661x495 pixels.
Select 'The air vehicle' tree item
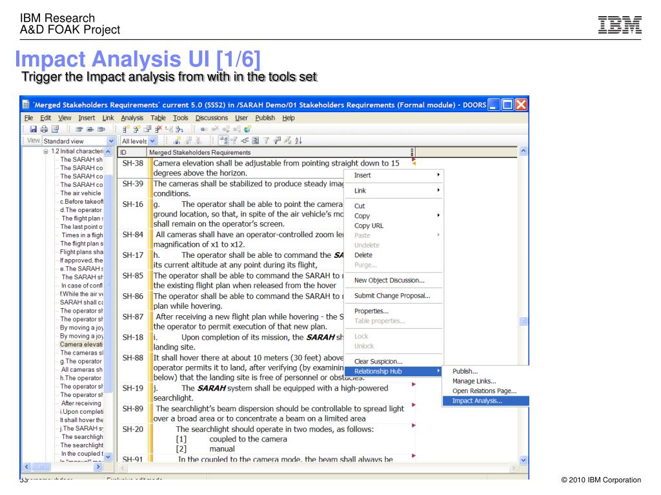click(81, 193)
